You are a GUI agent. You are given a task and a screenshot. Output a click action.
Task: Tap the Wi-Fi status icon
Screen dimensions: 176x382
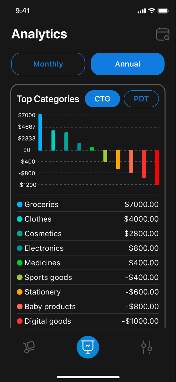click(x=152, y=11)
